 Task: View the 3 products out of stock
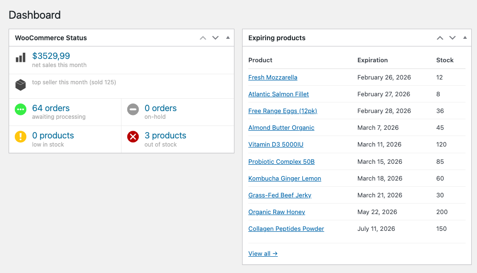click(165, 136)
